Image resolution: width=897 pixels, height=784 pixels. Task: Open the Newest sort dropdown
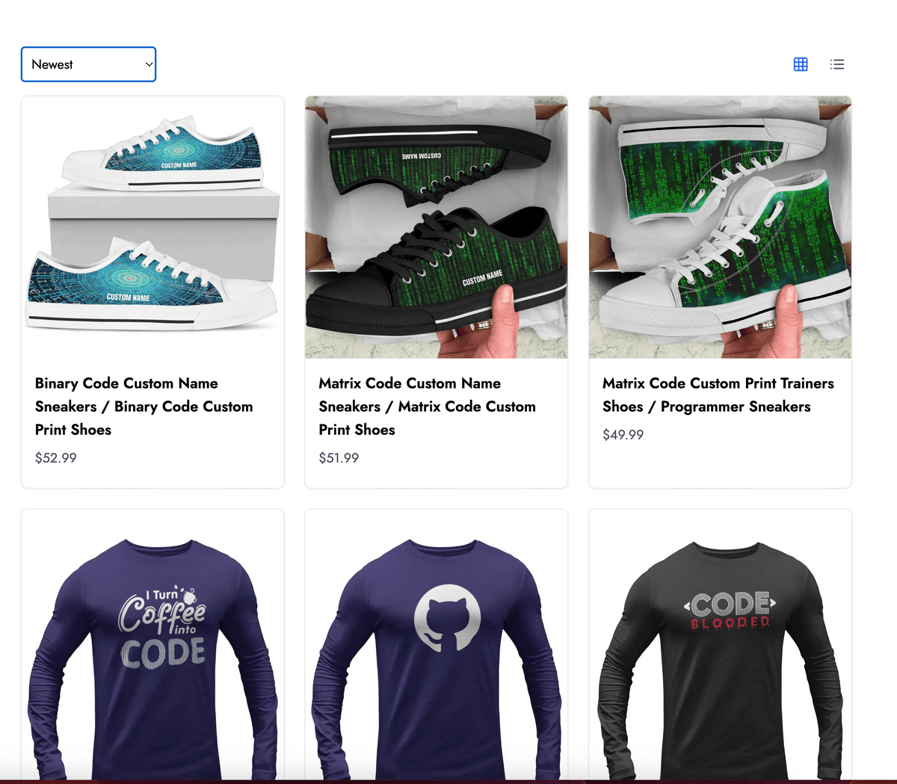click(88, 64)
